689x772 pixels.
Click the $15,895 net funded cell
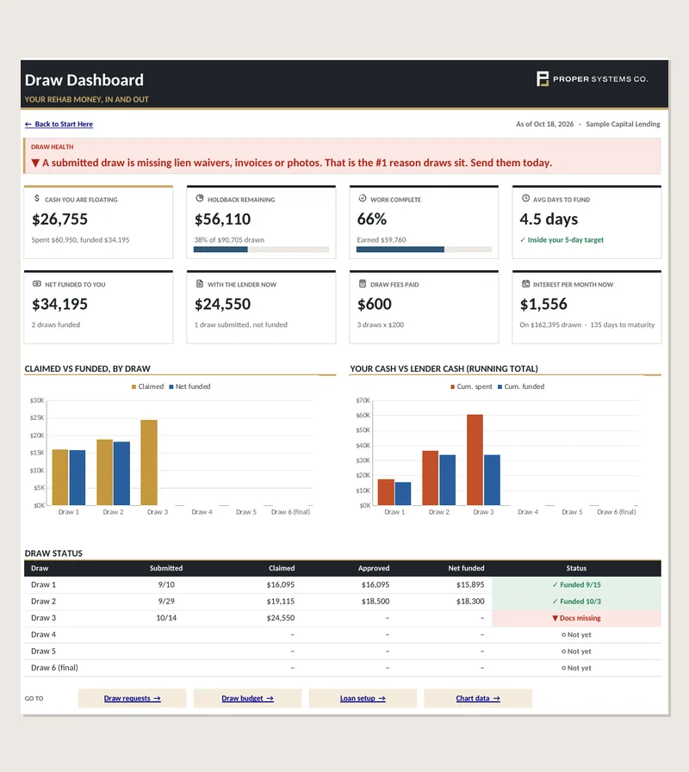click(x=470, y=584)
